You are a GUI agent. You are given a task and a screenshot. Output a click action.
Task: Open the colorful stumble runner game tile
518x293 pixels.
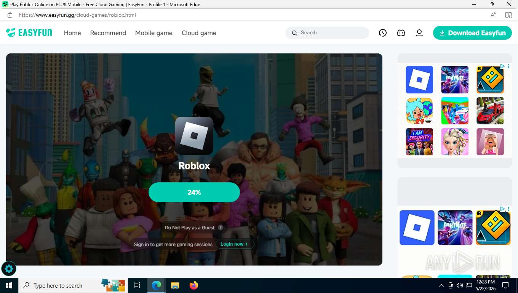pos(455,111)
